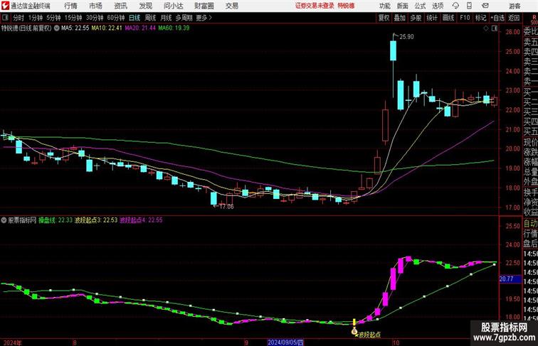
Task: Click the 特锐德(日线 前复权) chart title
Action: click(26, 28)
